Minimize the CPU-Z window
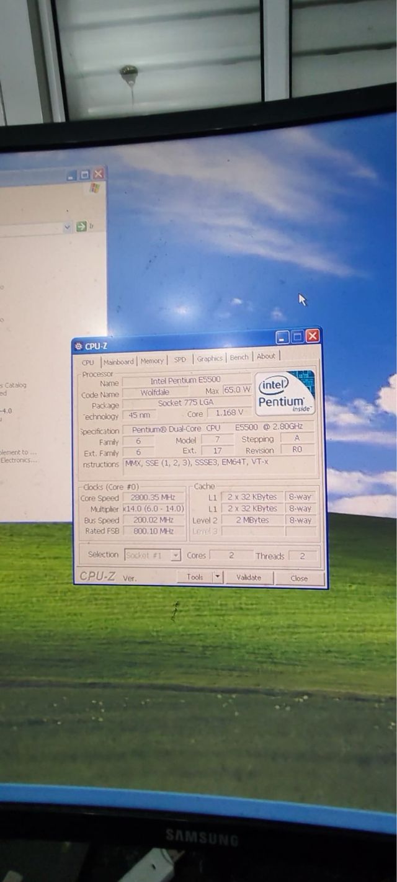The height and width of the screenshot is (882, 397). (x=282, y=337)
